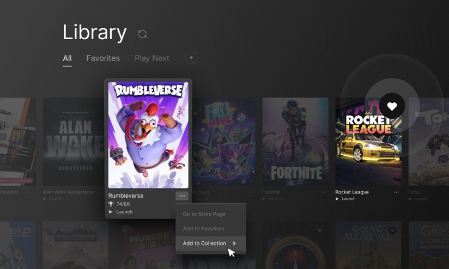449x269 pixels.
Task: Expand Add to Collection submenu
Action: (x=211, y=243)
